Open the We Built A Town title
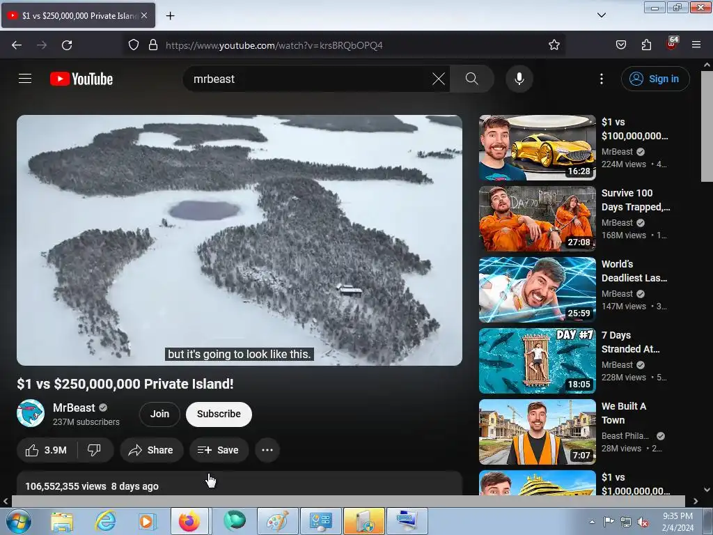The width and height of the screenshot is (713, 535). (x=624, y=413)
